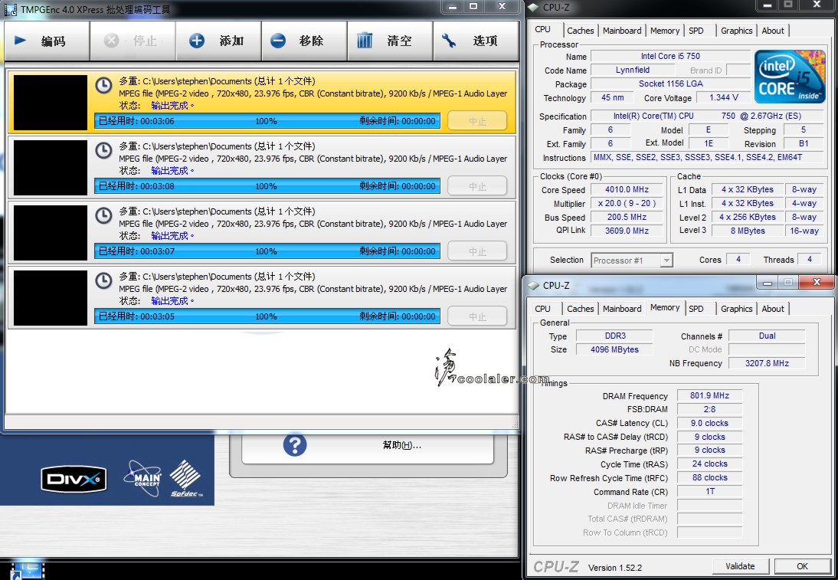Click the taskbar film strip icon
The width and height of the screenshot is (838, 580).
pyautogui.click(x=28, y=570)
